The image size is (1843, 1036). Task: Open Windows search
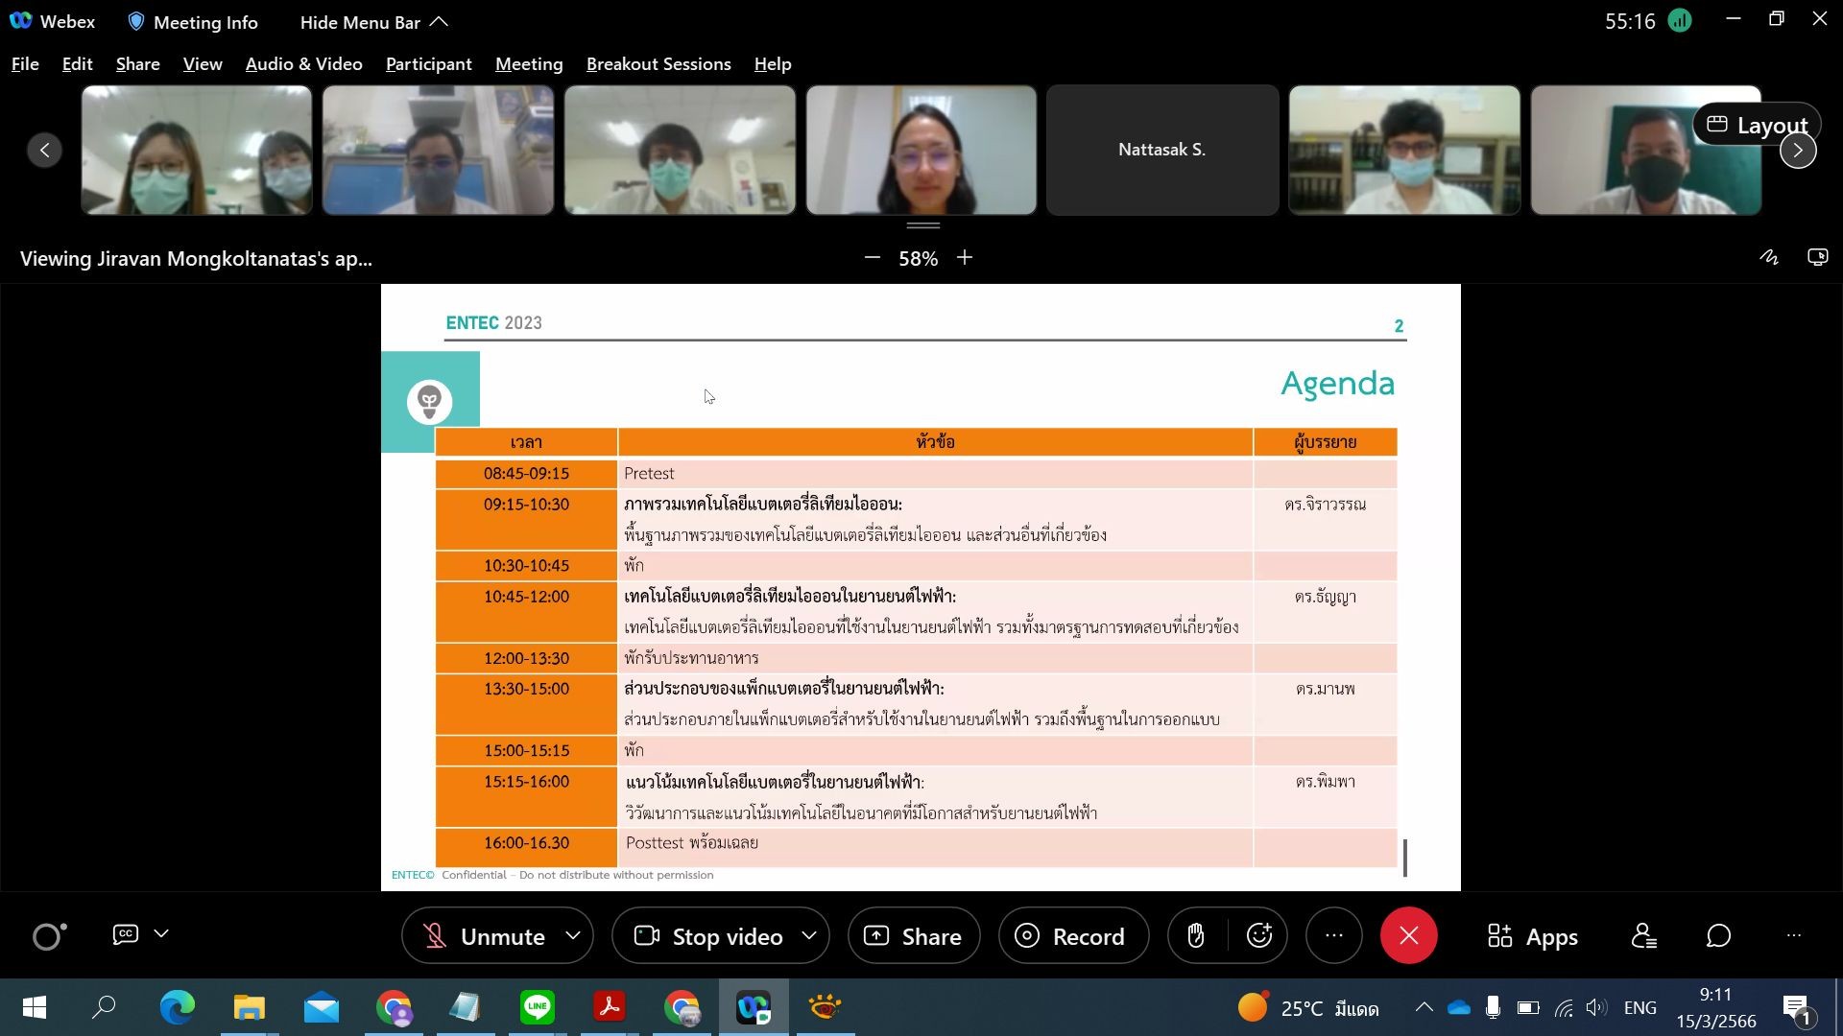pos(103,1007)
